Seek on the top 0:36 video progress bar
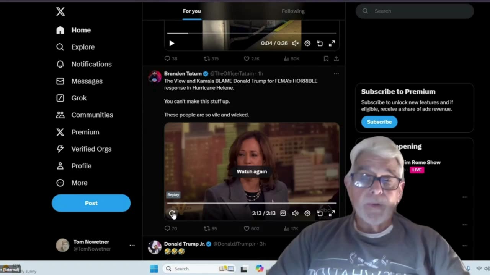This screenshot has height=275, width=490. (252, 33)
